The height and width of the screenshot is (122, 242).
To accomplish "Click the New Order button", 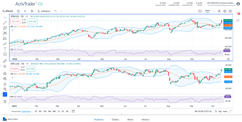I will coord(11,119).
